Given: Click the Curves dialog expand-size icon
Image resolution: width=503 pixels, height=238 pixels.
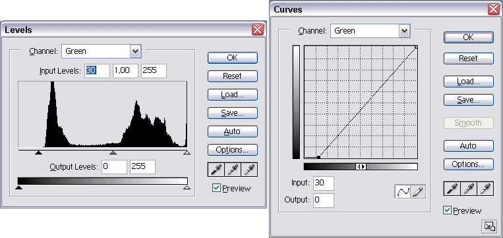Looking at the screenshot, I should (x=489, y=226).
